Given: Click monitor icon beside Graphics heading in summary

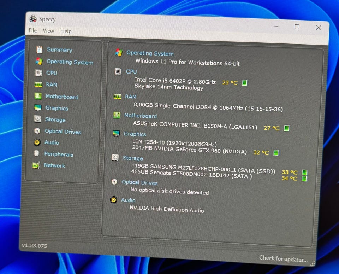Looking at the screenshot, I should coord(116,133).
